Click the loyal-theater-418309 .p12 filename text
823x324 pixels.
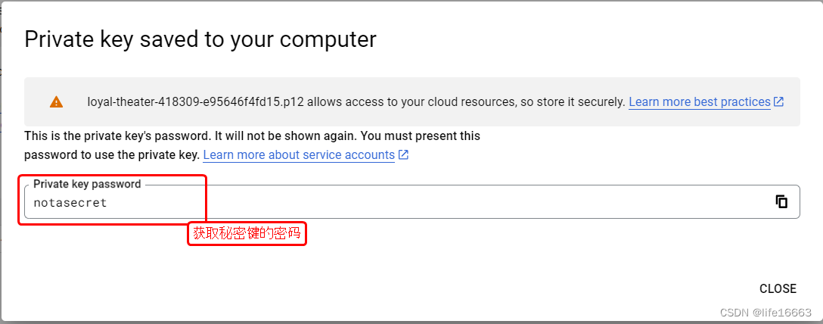195,102
